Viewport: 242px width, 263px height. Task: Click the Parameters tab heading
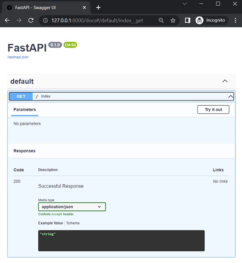coord(25,110)
